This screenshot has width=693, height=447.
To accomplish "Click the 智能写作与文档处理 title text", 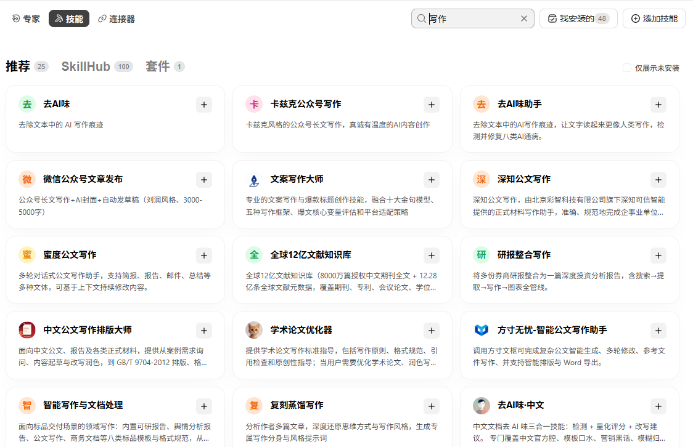I will tap(83, 405).
